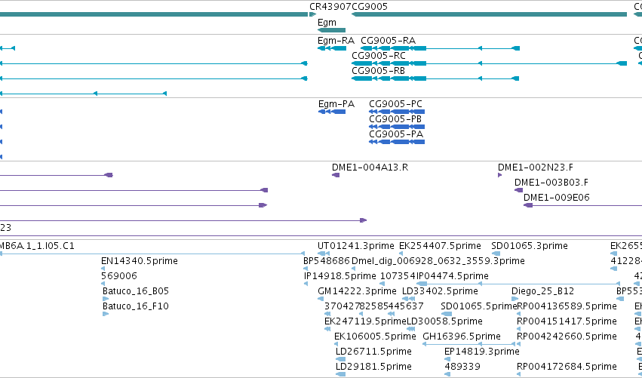Click the EK254407.5prime EST label

click(x=440, y=246)
